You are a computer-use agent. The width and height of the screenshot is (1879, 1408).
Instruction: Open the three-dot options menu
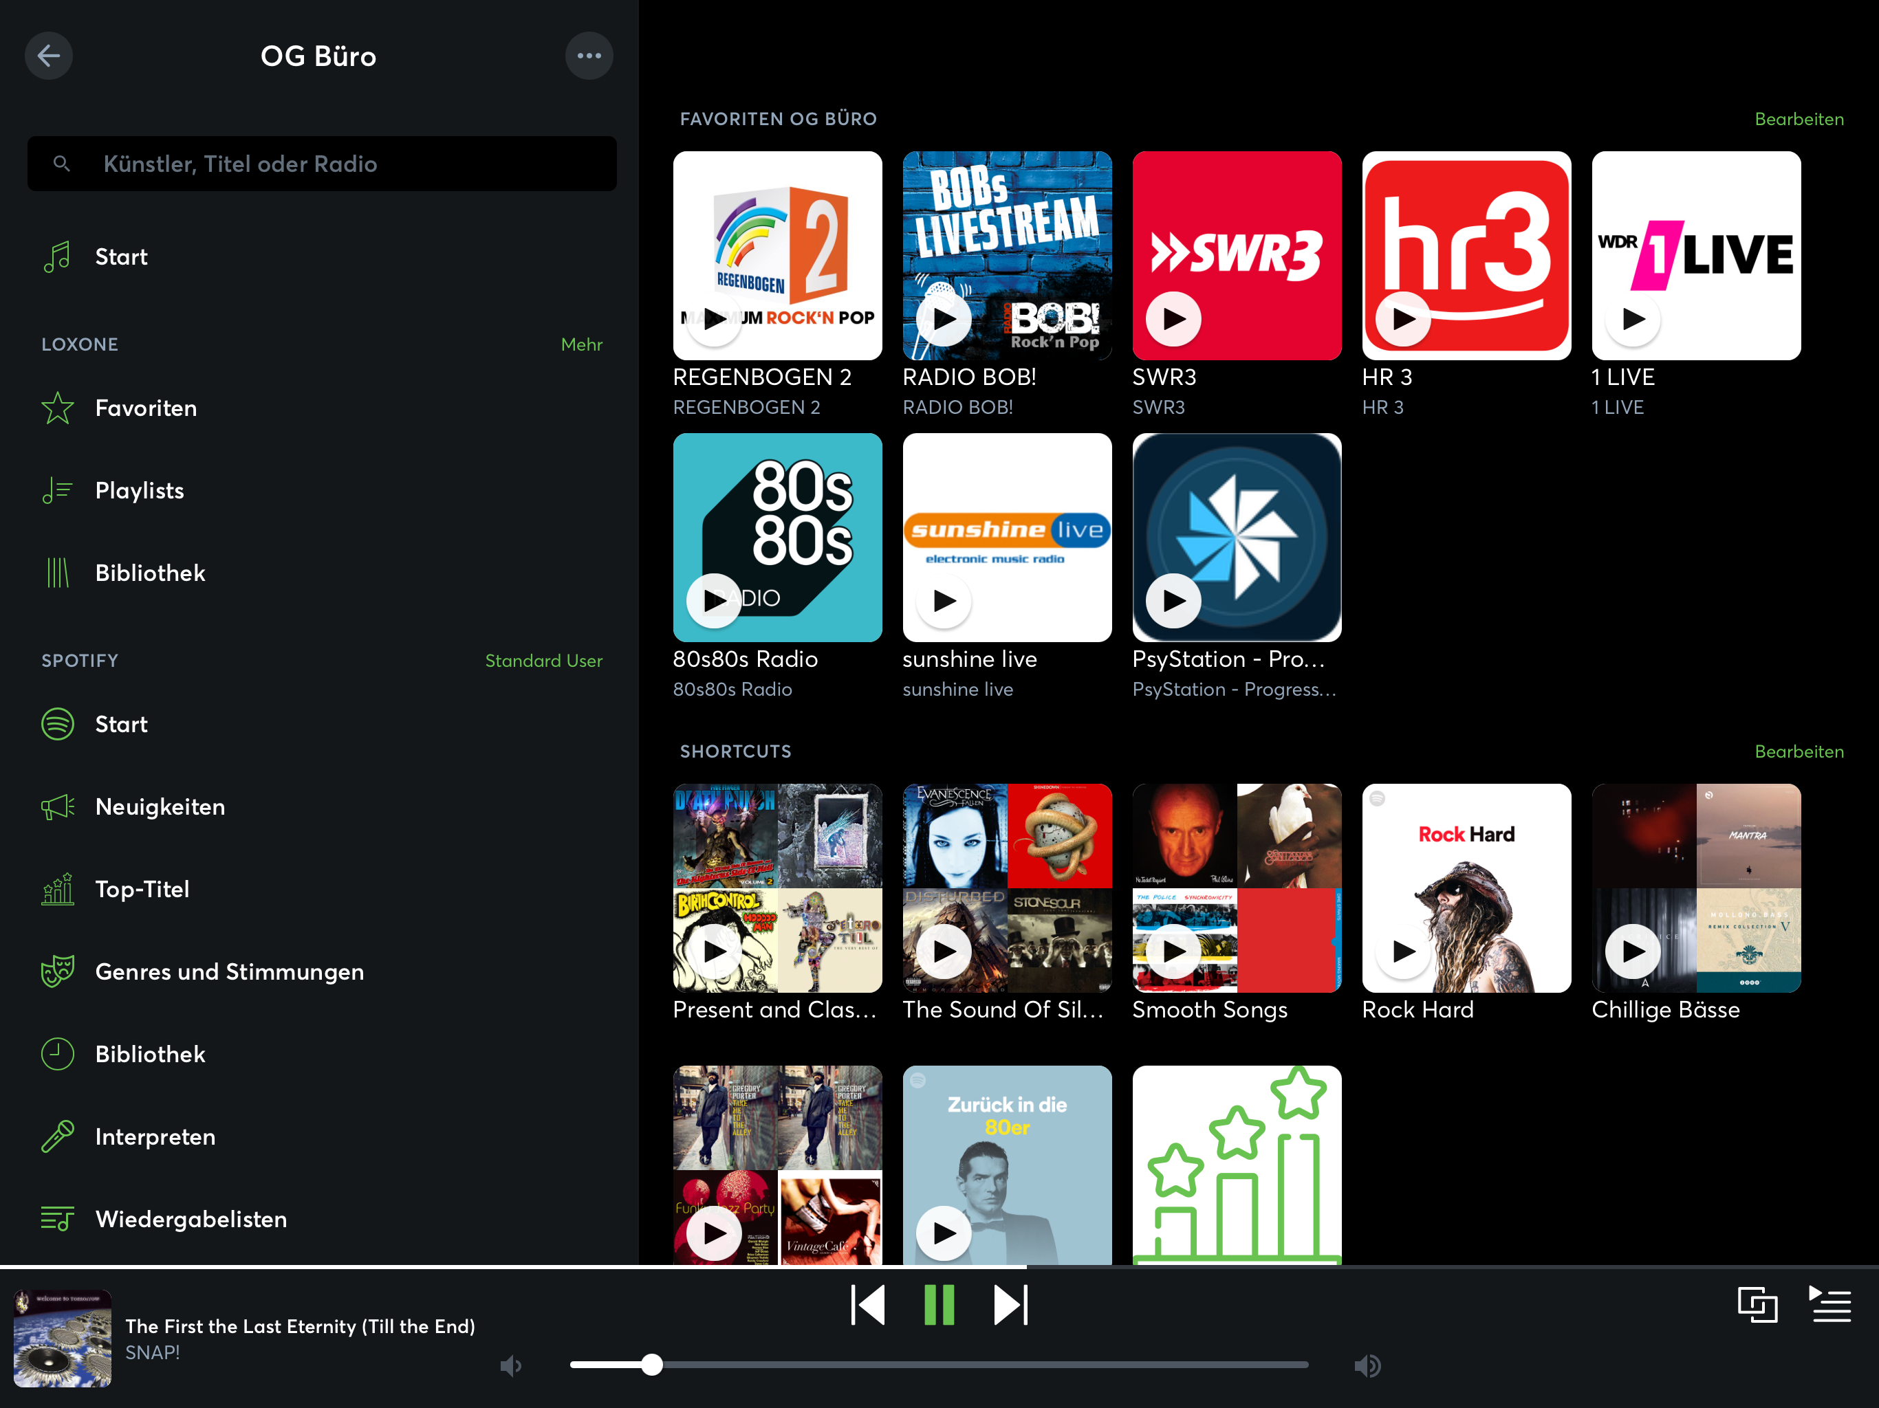[x=589, y=56]
